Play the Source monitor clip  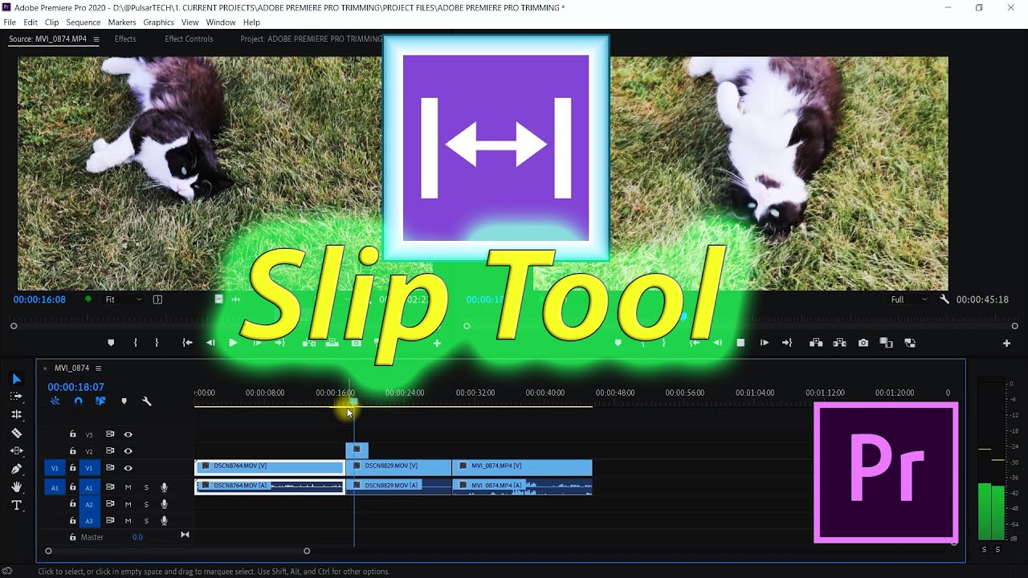[233, 343]
